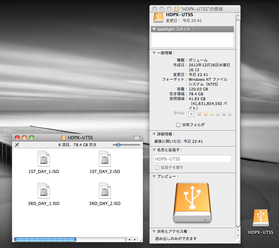Click the HDPX-UTSS name field

[x=192, y=159]
